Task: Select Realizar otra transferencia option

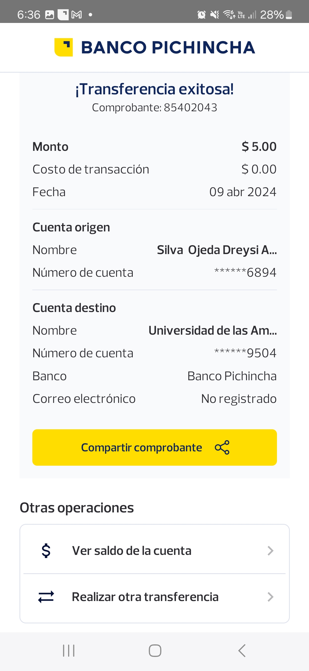Action: 145,597
